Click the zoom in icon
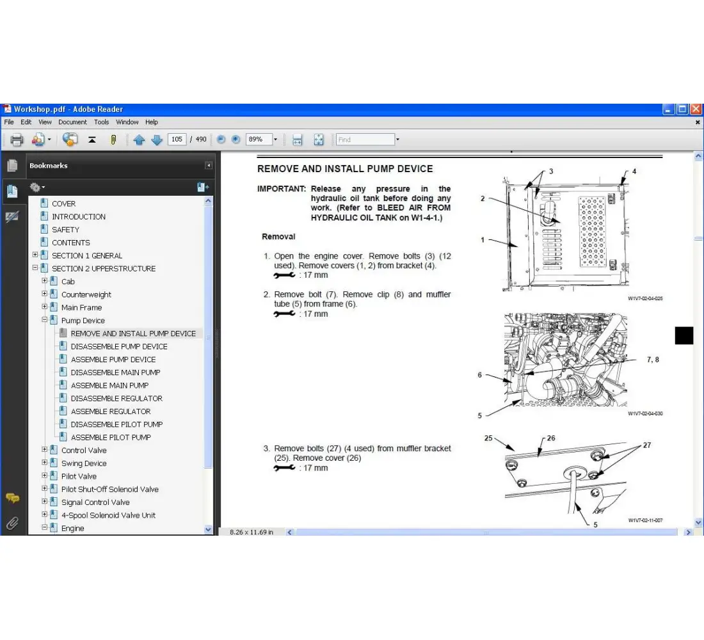Screen dimensions: 704x640 [x=236, y=140]
